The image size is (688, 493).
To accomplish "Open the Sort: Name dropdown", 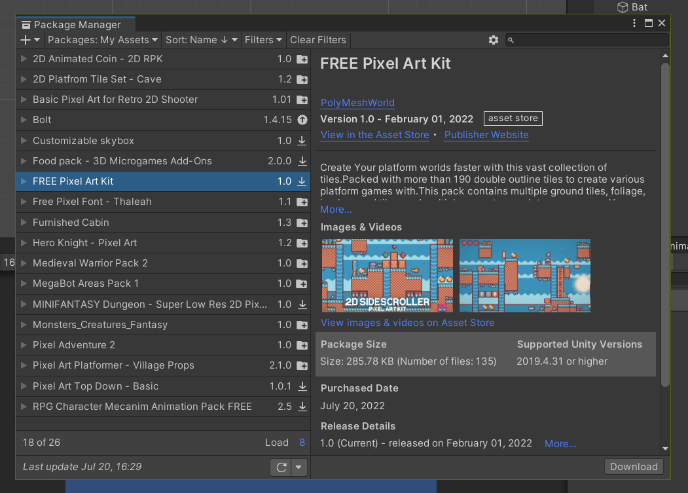I will click(202, 40).
